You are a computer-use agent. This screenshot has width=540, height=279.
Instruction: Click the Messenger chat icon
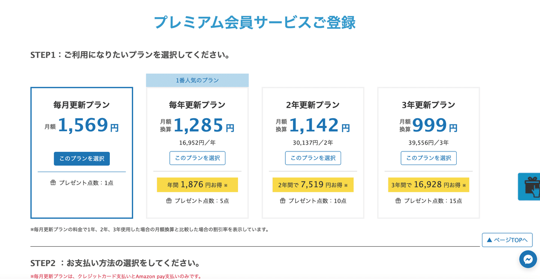tap(528, 259)
